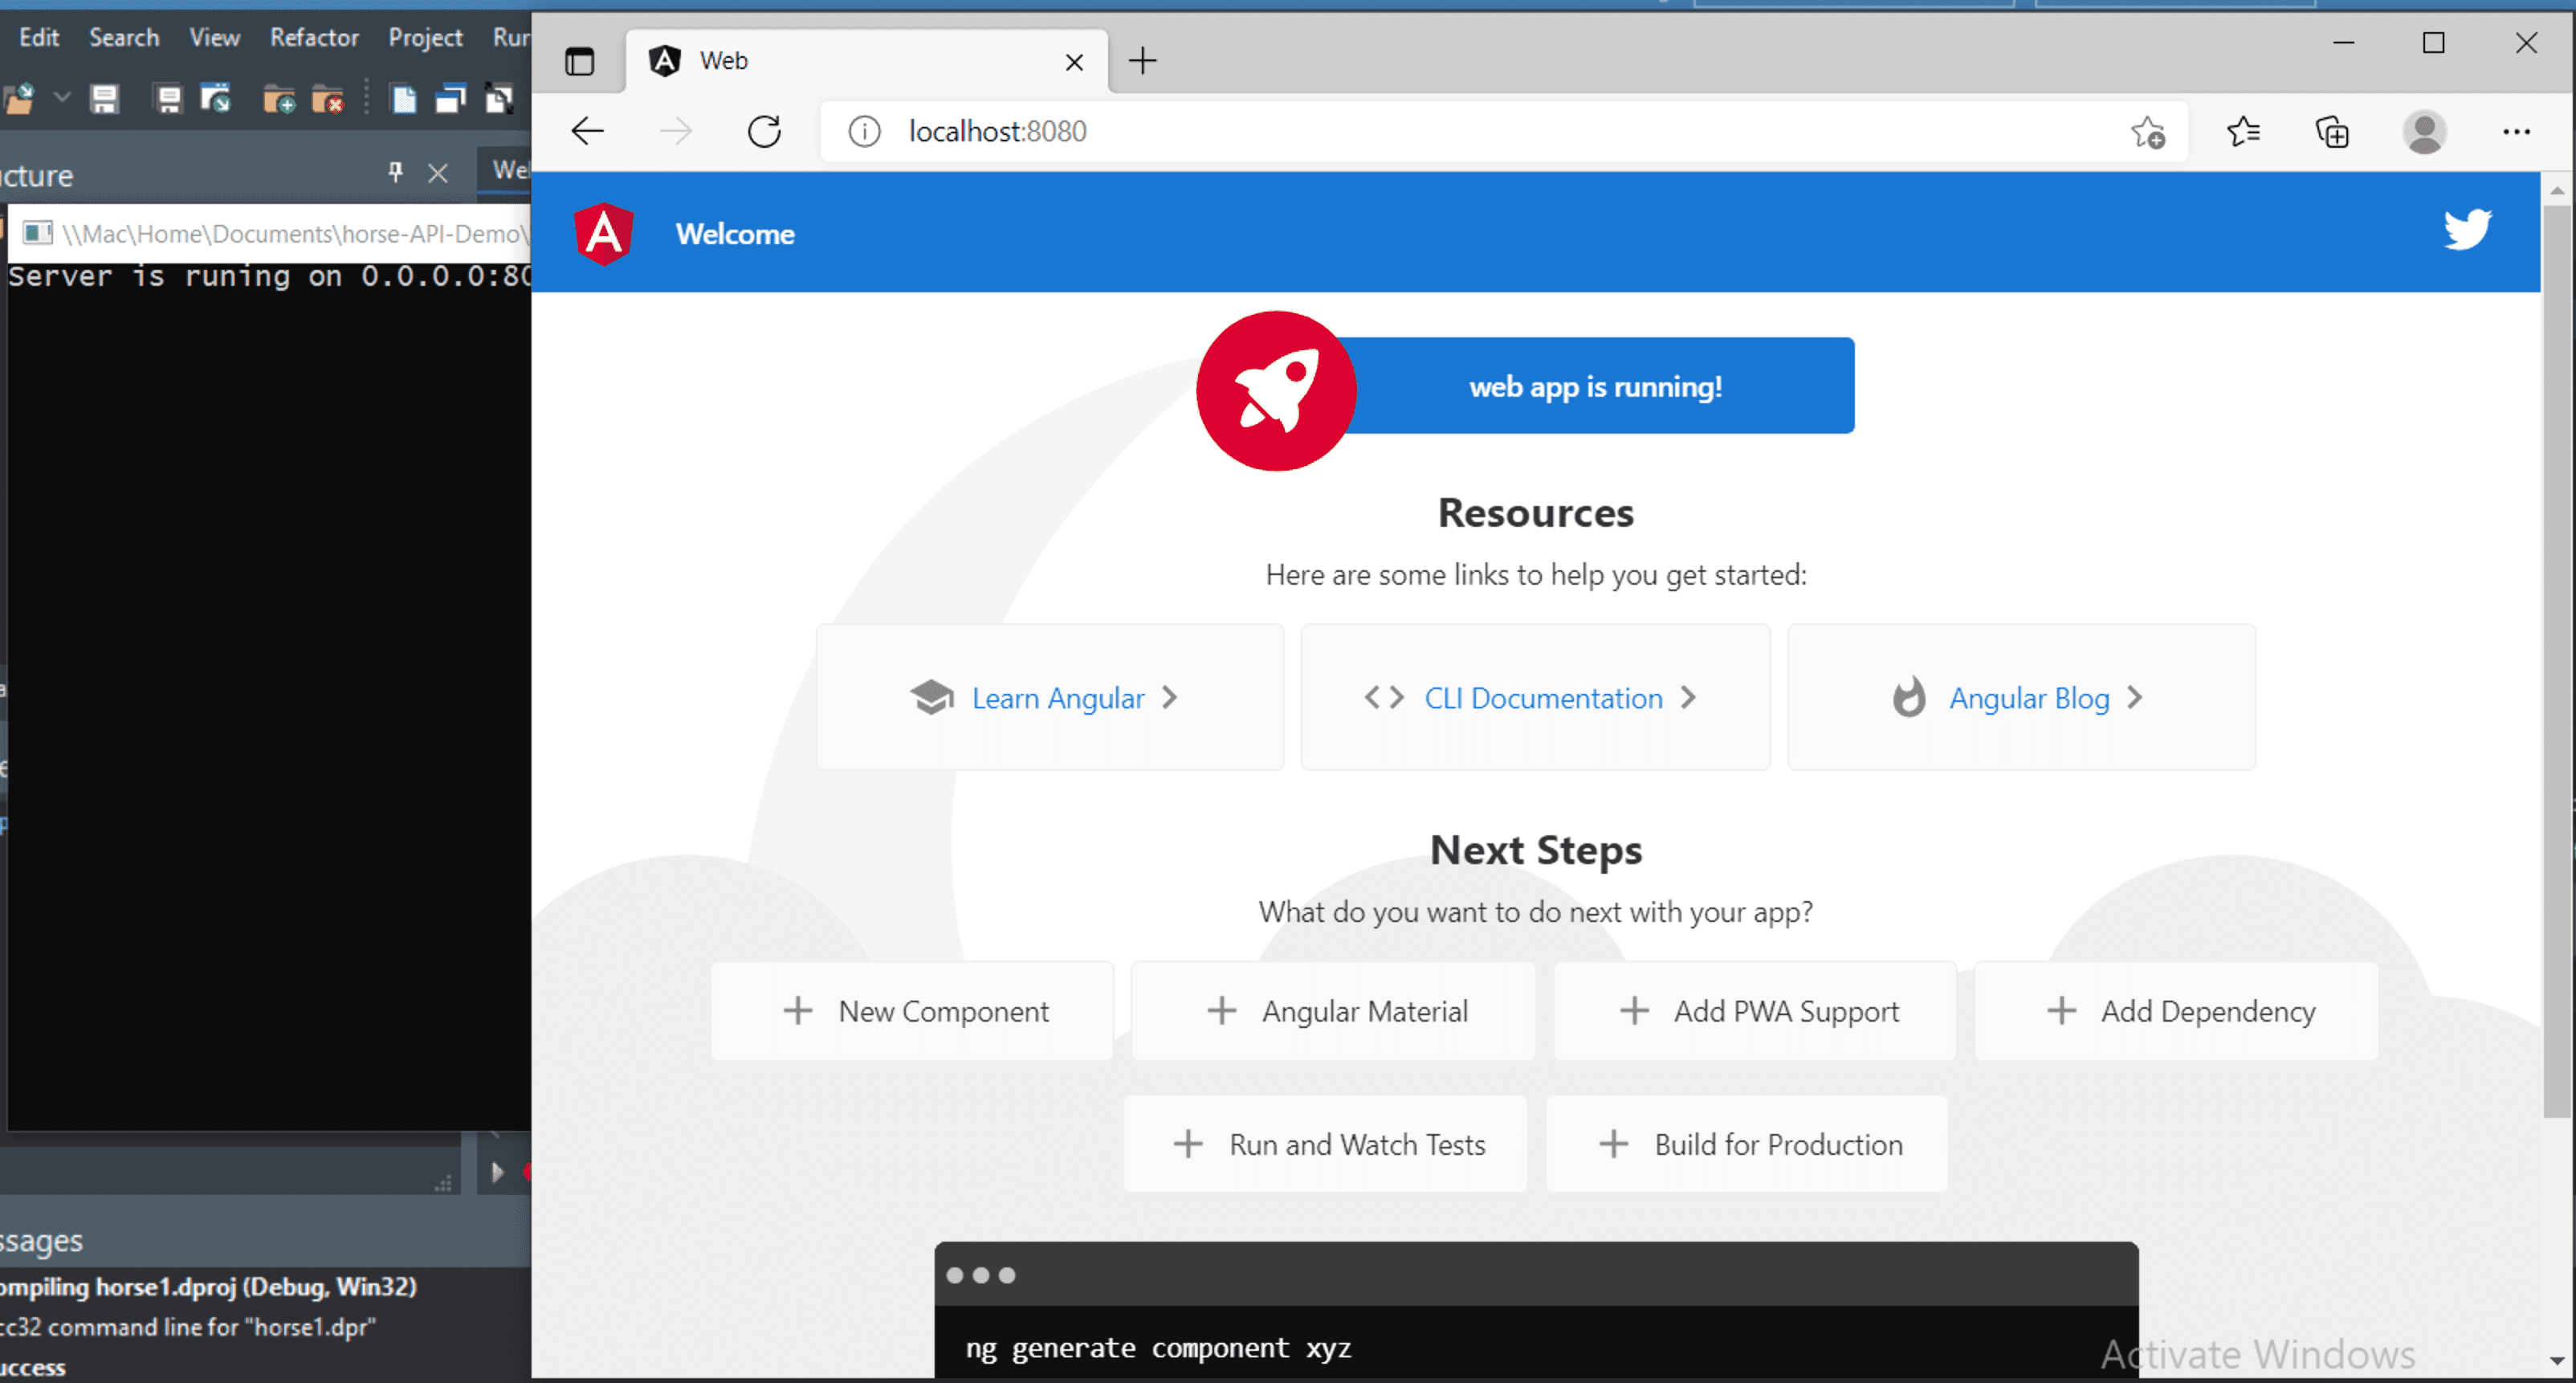Click the scrollbar down arrow in the browser
Image resolution: width=2576 pixels, height=1383 pixels.
[x=2557, y=1360]
